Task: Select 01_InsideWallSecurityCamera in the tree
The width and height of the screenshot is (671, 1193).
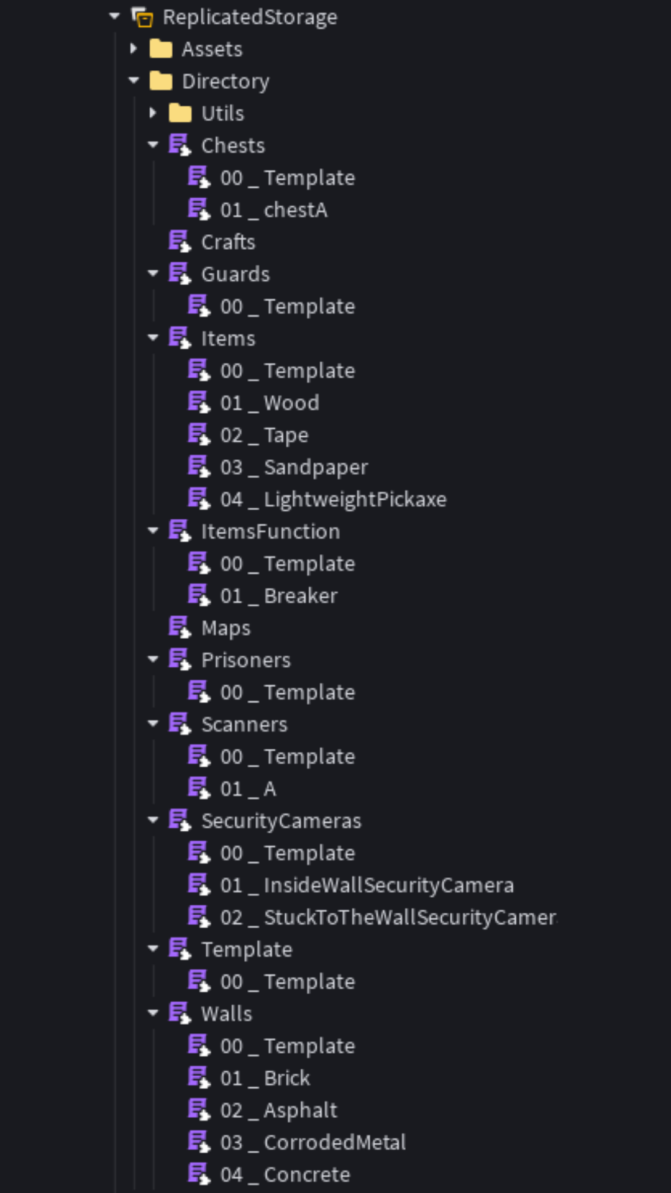Action: pos(367,885)
